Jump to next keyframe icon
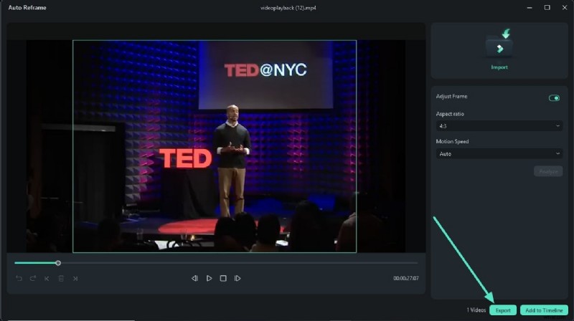Image resolution: width=574 pixels, height=321 pixels. (75, 278)
